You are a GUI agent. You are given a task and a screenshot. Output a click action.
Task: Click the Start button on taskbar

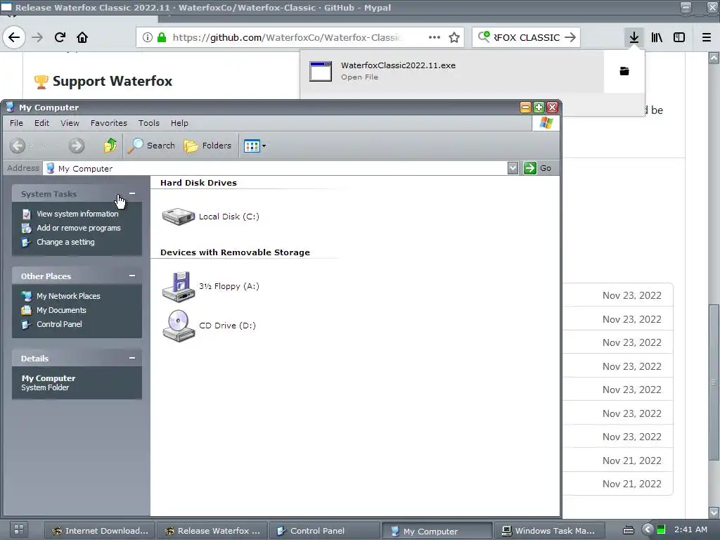18,529
